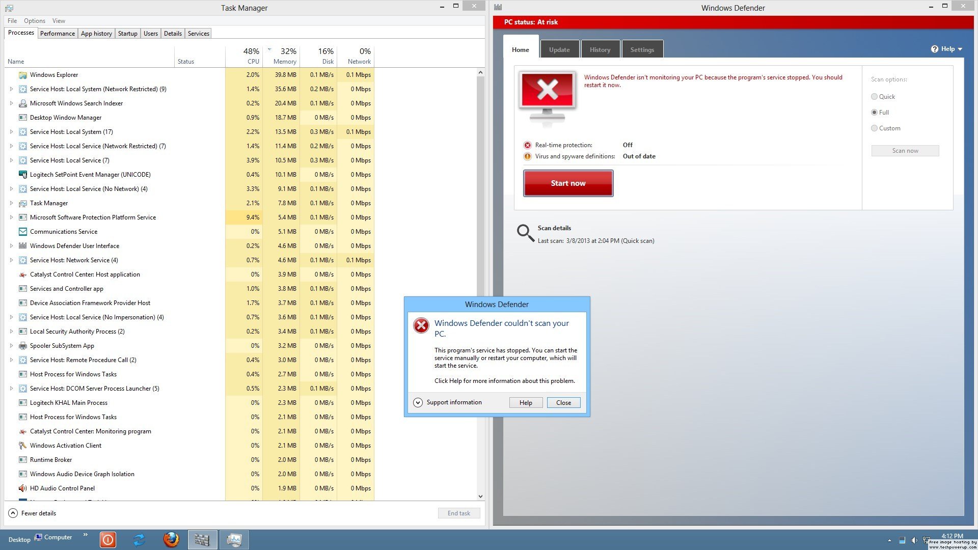Click the Communications Service mail icon
Image resolution: width=978 pixels, height=550 pixels.
pos(22,232)
